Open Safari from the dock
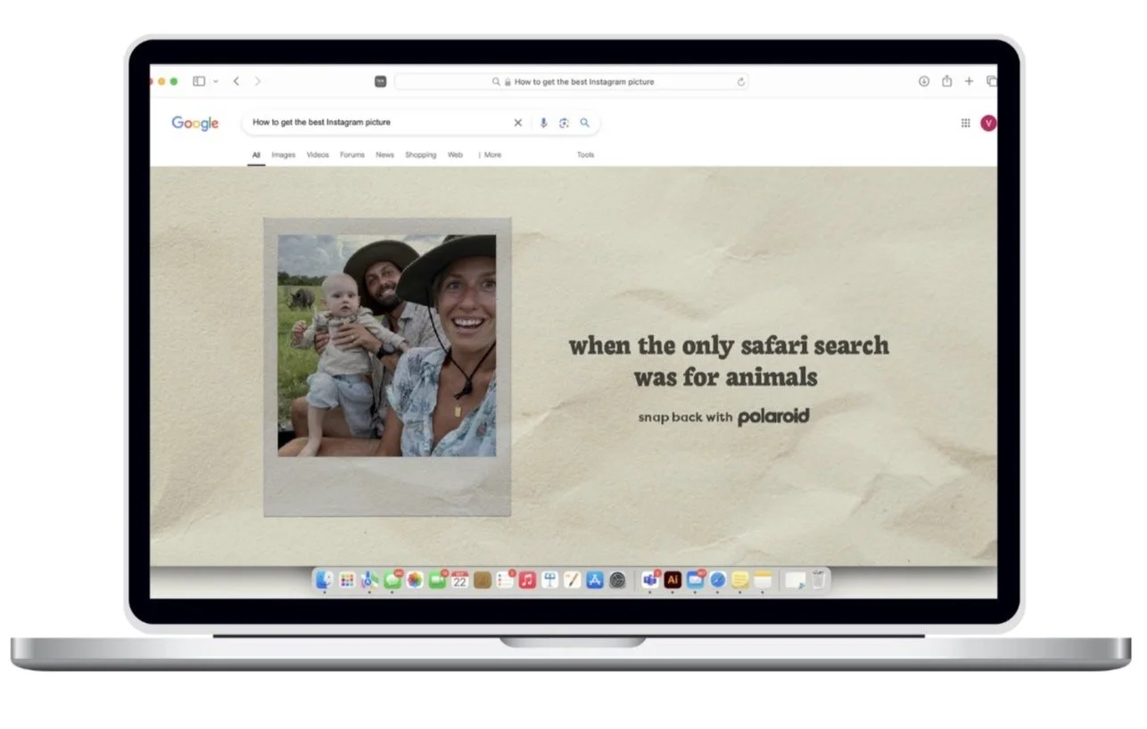The height and width of the screenshot is (729, 1147). (718, 580)
